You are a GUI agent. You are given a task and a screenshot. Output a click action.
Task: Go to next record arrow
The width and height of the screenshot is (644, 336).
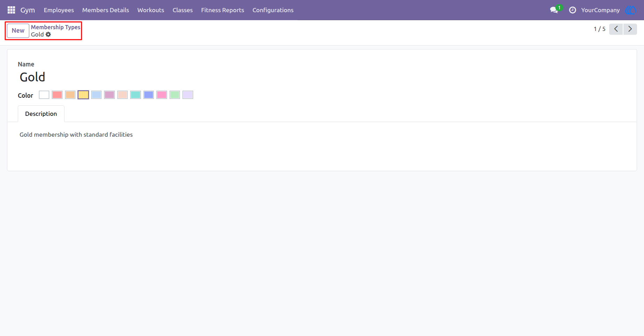(630, 29)
